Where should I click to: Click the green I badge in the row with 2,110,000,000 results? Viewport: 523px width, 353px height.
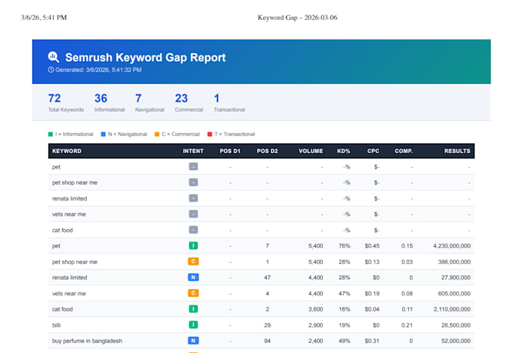coord(193,309)
